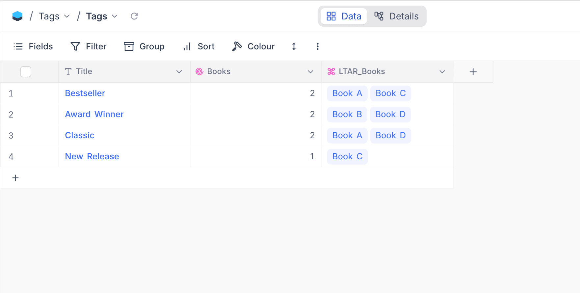Reload the table with the refresh icon

[134, 16]
